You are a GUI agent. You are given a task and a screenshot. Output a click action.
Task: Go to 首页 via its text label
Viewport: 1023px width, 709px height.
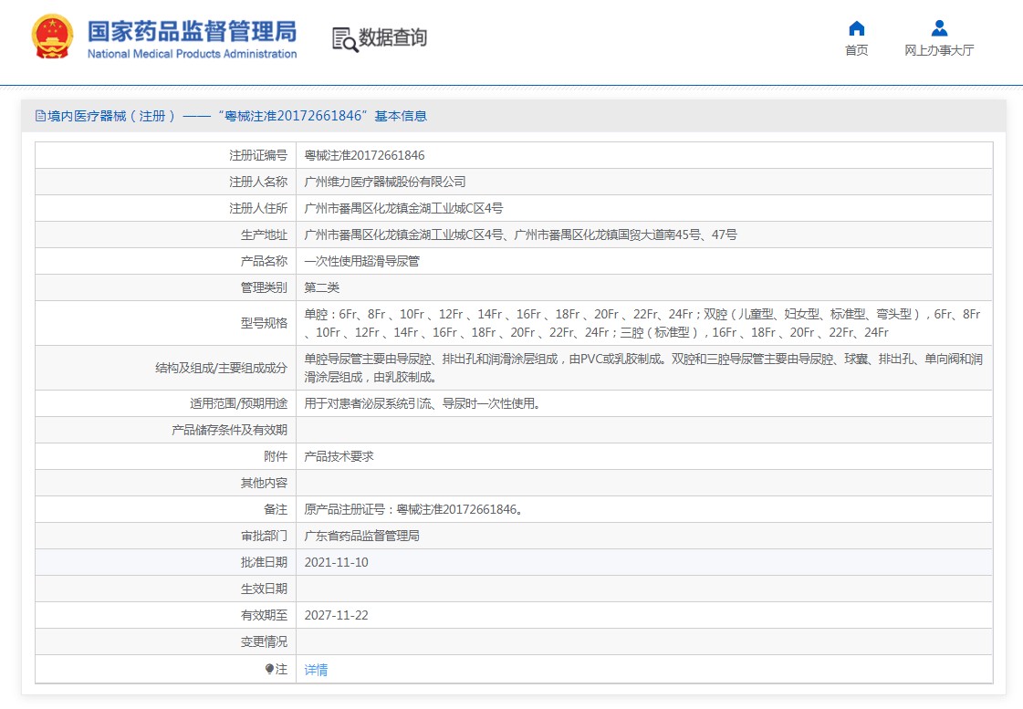[x=856, y=51]
